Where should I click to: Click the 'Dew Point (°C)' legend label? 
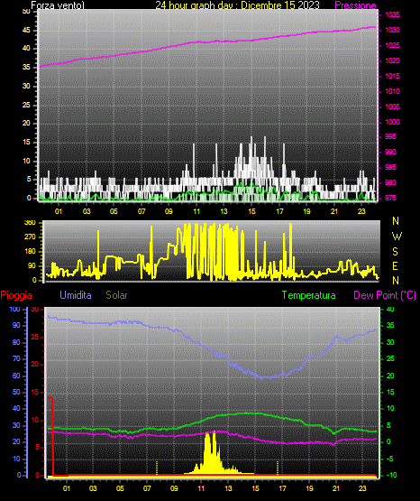[x=385, y=295]
